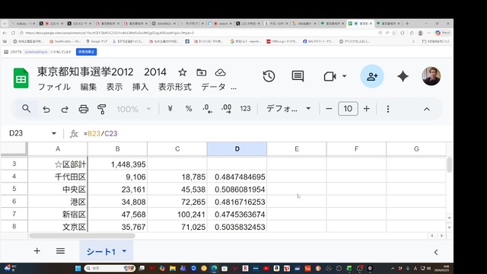
Task: Open the zoom 100% dropdown
Action: [134, 109]
